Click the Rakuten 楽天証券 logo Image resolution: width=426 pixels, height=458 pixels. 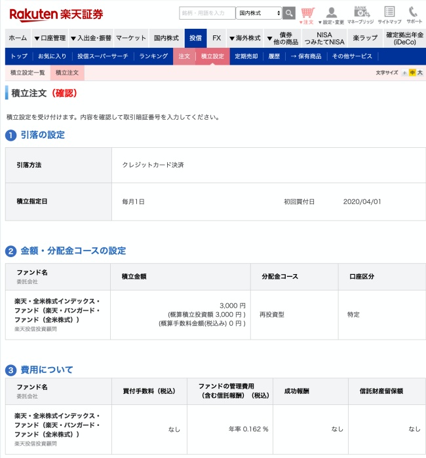pyautogui.click(x=56, y=14)
